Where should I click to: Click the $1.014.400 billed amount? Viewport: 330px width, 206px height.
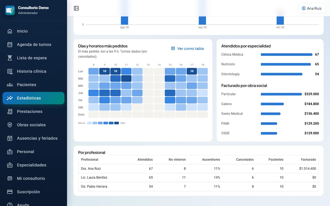point(307,169)
